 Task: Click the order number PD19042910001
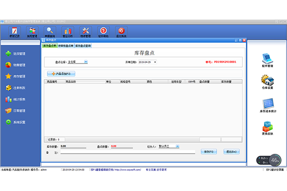225,62
